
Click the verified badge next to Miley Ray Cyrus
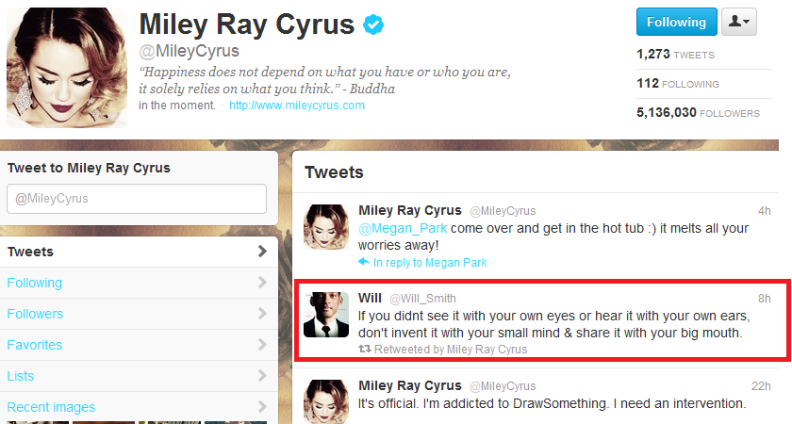[373, 24]
